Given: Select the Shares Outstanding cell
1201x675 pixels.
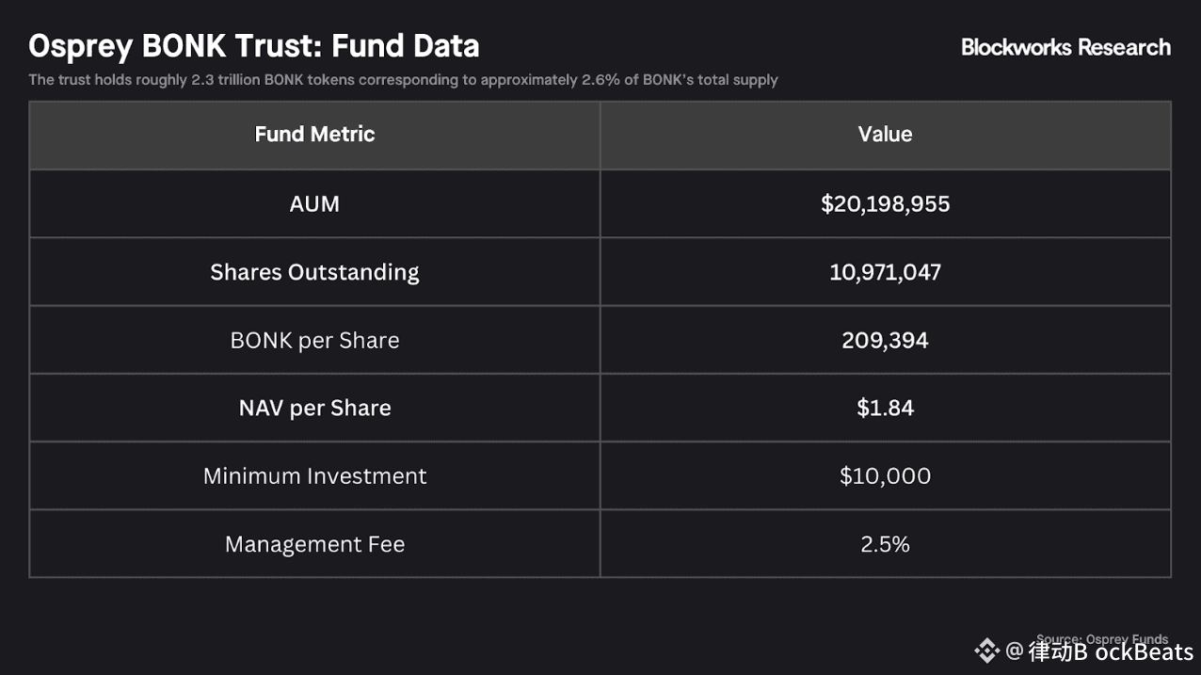Looking at the screenshot, I should pyautogui.click(x=314, y=272).
